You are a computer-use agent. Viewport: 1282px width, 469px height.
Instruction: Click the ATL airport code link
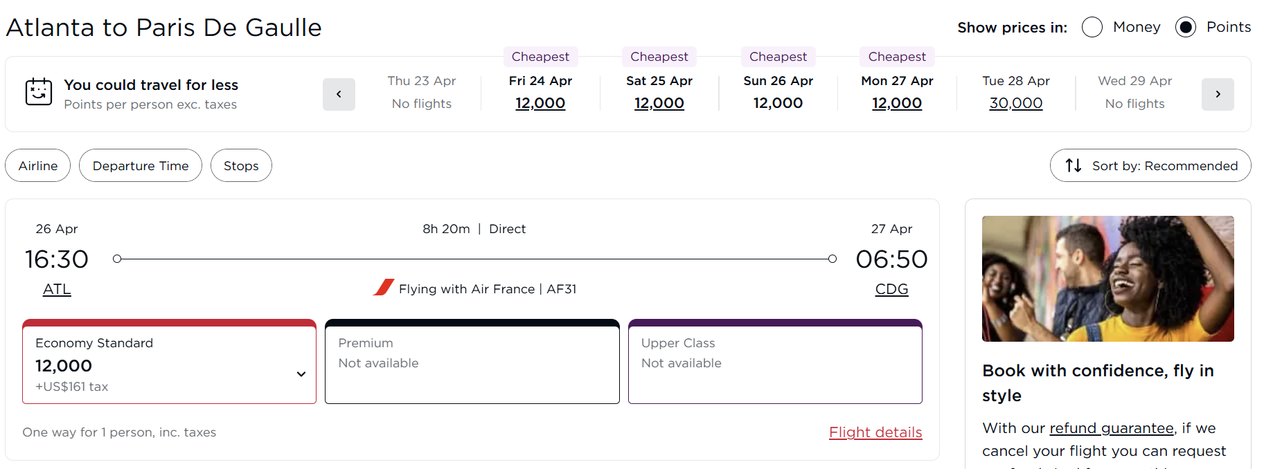[x=57, y=289]
